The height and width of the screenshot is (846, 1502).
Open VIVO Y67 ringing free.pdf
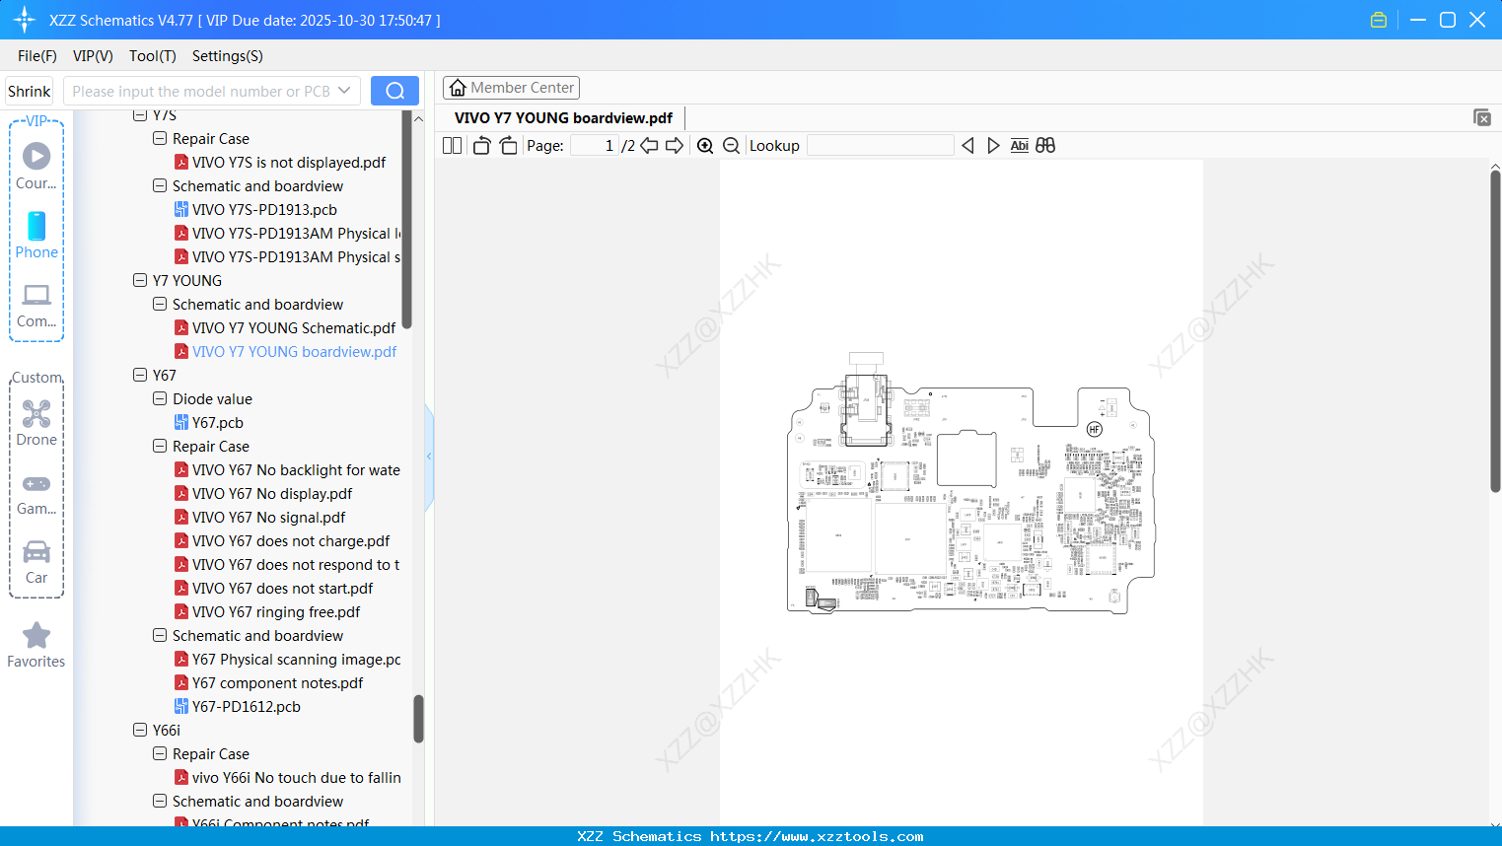(x=276, y=612)
